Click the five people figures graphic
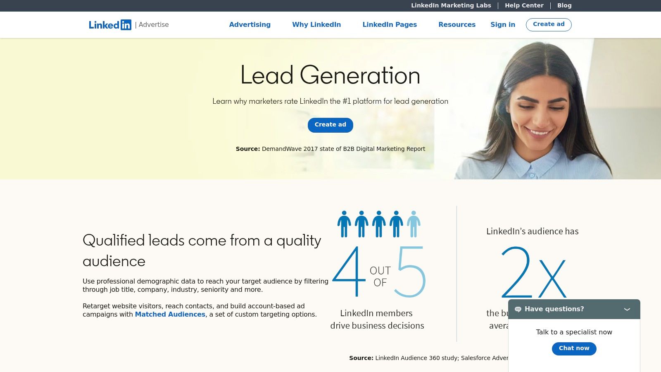Image resolution: width=661 pixels, height=372 pixels. tap(379, 224)
